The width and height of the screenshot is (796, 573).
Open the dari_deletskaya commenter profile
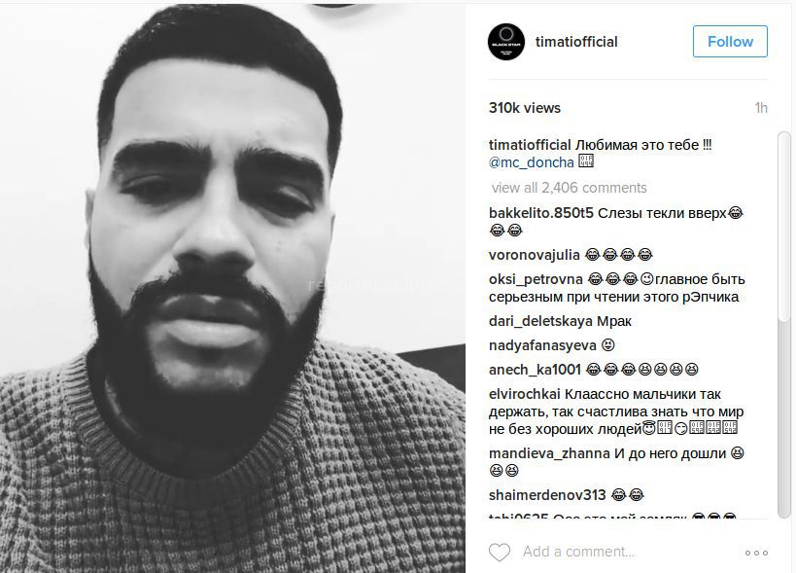tap(540, 321)
